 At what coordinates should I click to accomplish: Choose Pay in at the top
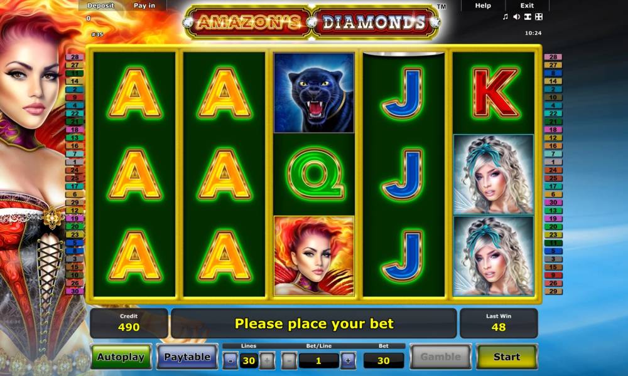point(144,6)
